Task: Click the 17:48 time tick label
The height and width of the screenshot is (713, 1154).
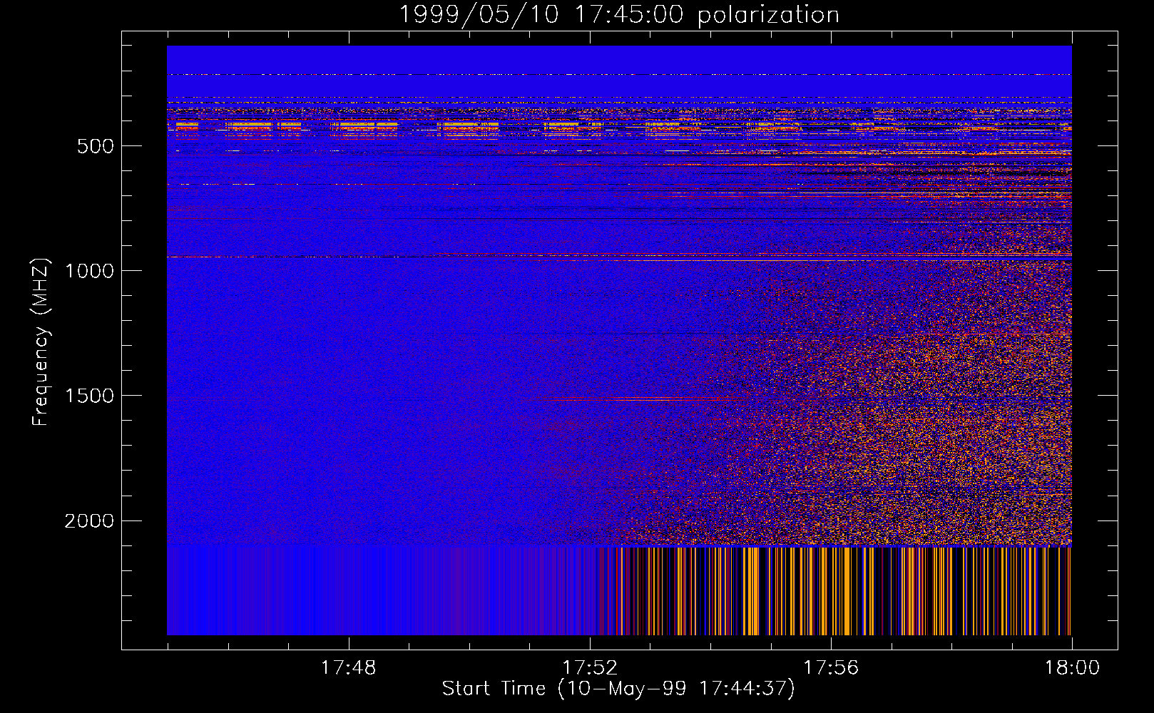Action: coord(348,668)
